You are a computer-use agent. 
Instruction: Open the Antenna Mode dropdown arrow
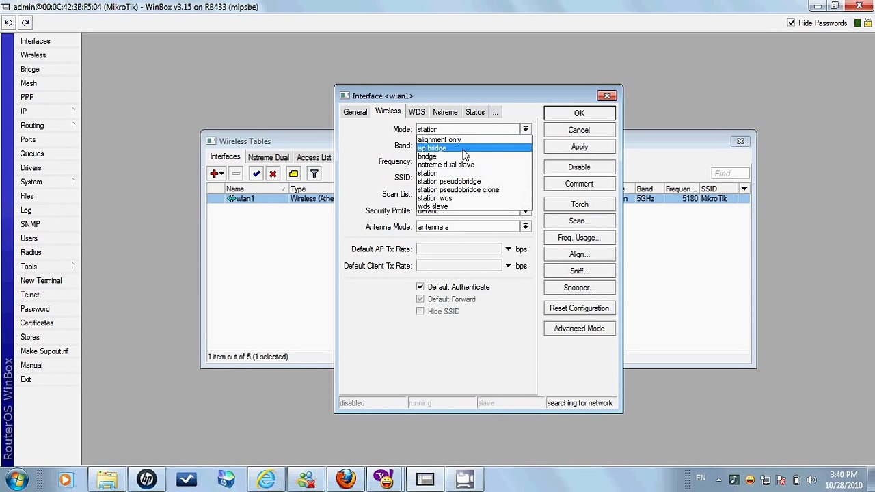tap(525, 227)
